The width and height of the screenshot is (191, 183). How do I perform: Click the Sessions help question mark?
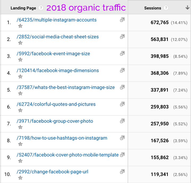(x=166, y=8)
